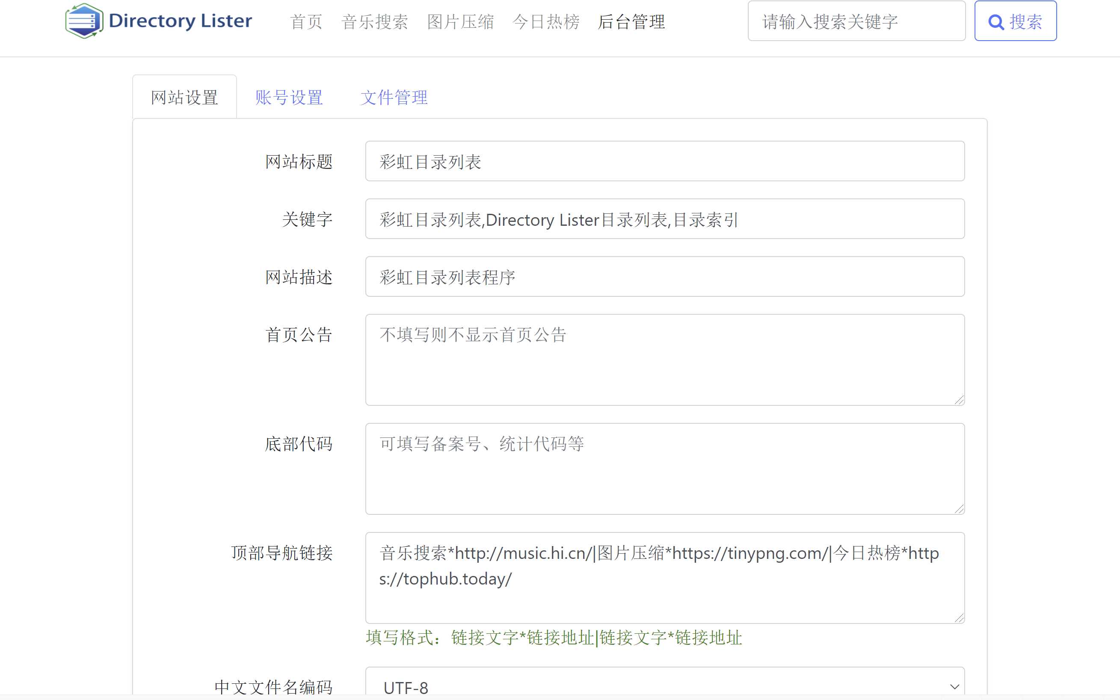Click the 关键字 input field
Viewport: 1120px width, 700px height.
663,219
